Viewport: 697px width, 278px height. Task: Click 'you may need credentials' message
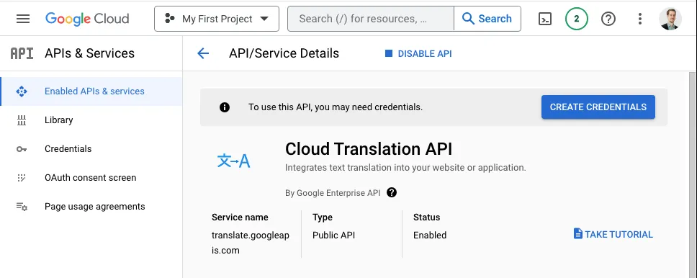point(335,107)
